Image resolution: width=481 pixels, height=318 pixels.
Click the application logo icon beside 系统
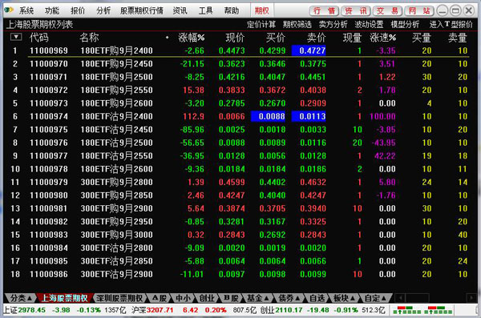pos(9,10)
